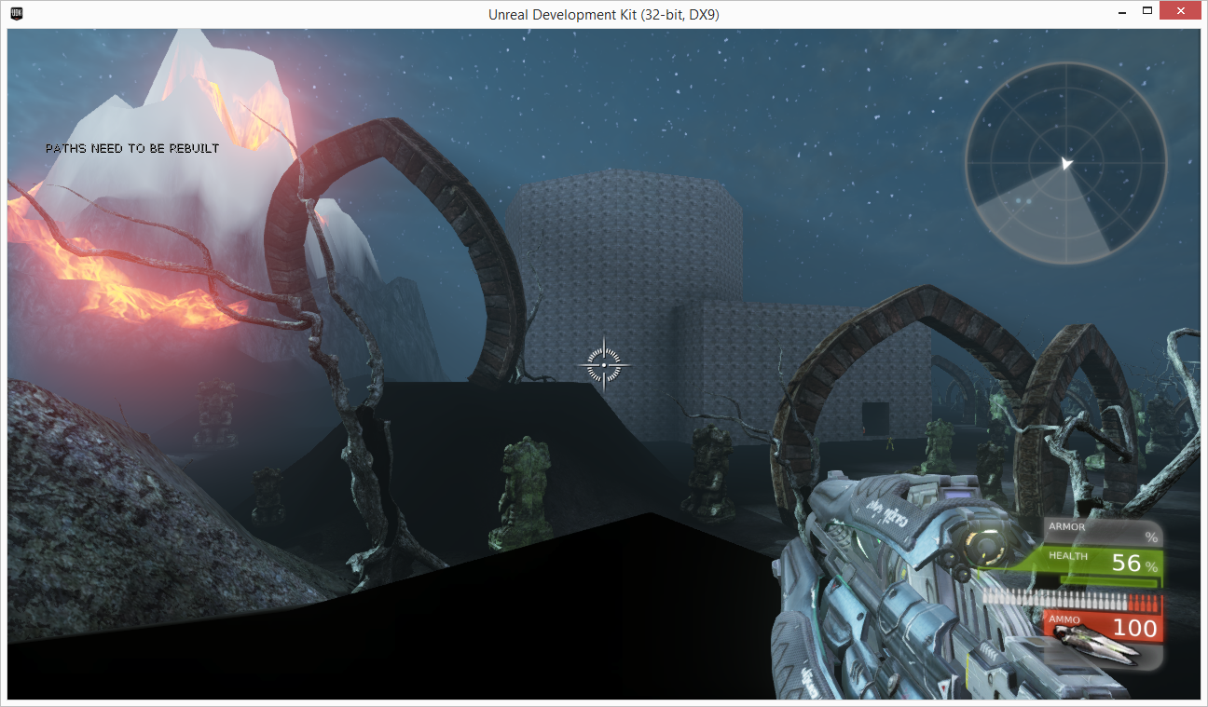
Task: Click the HEALTH readout showing 56%
Action: 1102,563
